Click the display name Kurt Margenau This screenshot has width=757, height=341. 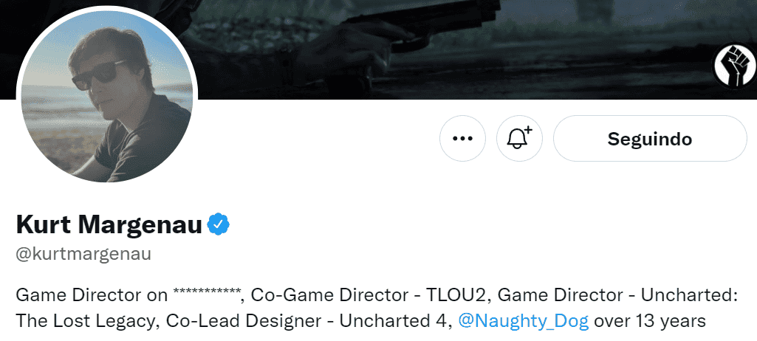[109, 224]
